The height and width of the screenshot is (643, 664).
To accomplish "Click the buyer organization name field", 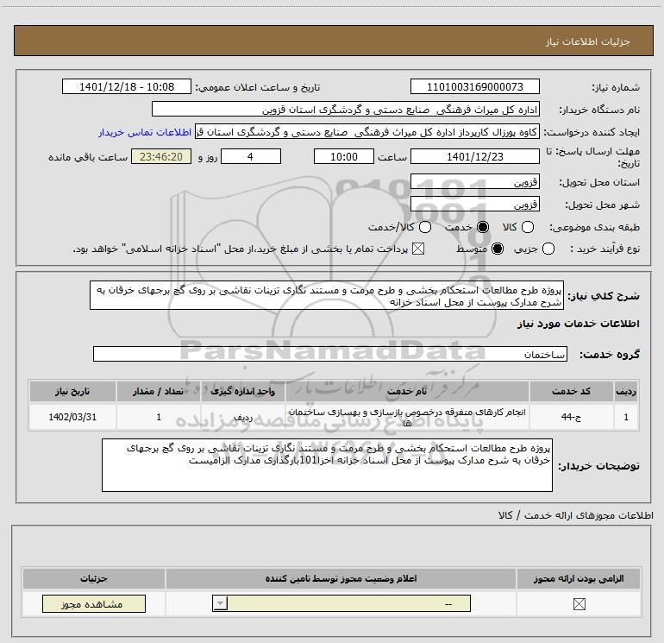I will coord(346,109).
